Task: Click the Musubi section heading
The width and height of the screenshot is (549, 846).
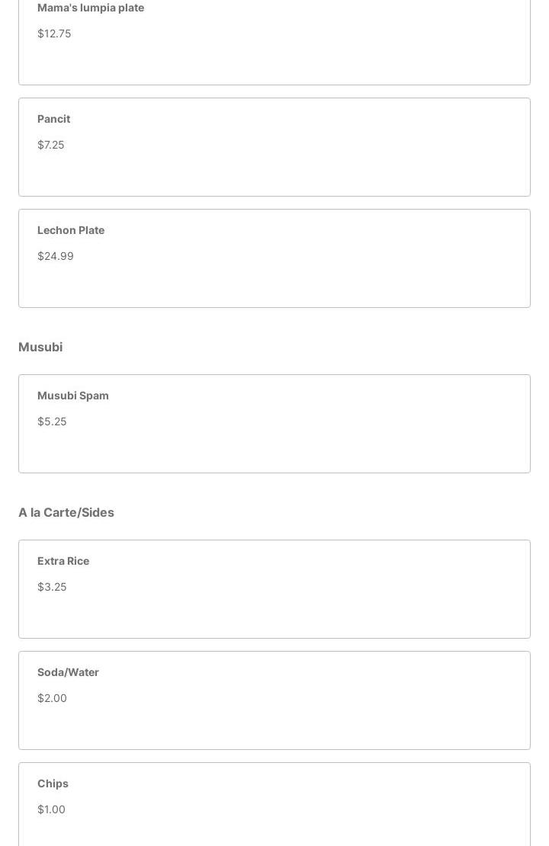Action: click(40, 347)
